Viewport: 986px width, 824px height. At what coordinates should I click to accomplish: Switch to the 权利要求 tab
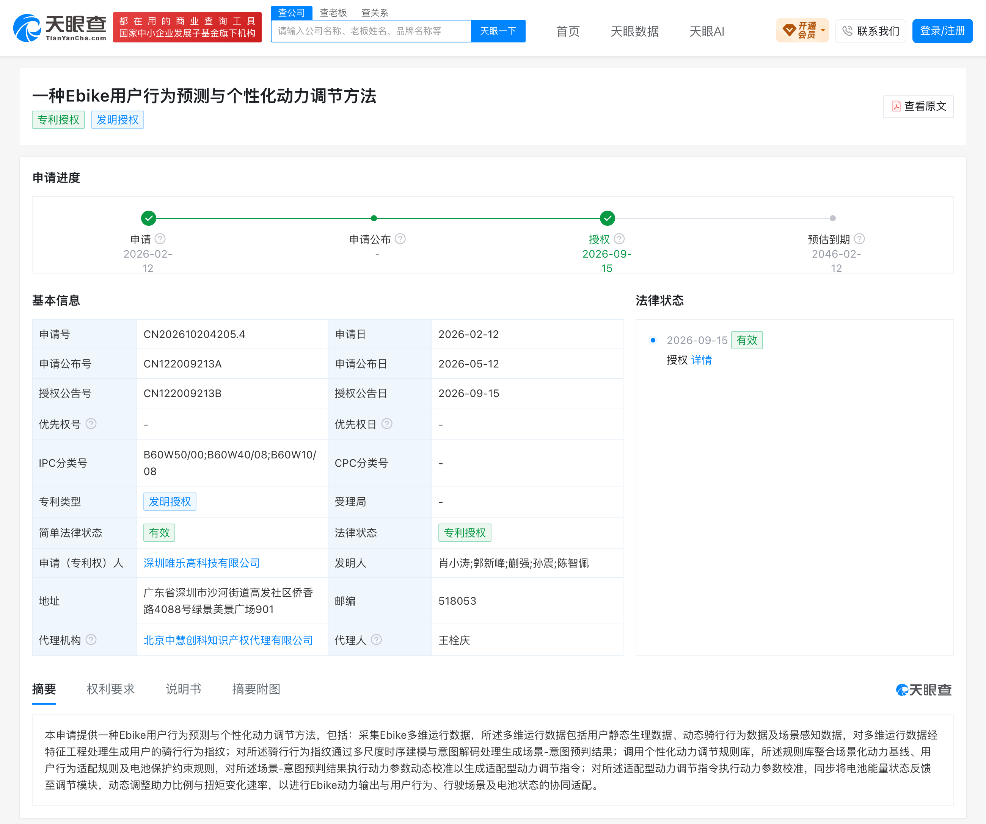click(111, 689)
